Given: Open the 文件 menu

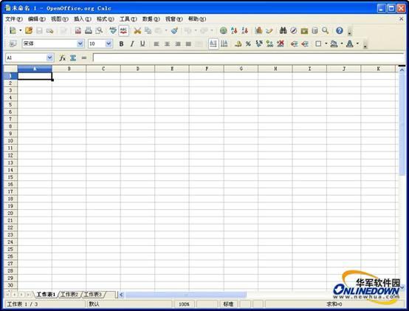Looking at the screenshot, I should tap(14, 19).
